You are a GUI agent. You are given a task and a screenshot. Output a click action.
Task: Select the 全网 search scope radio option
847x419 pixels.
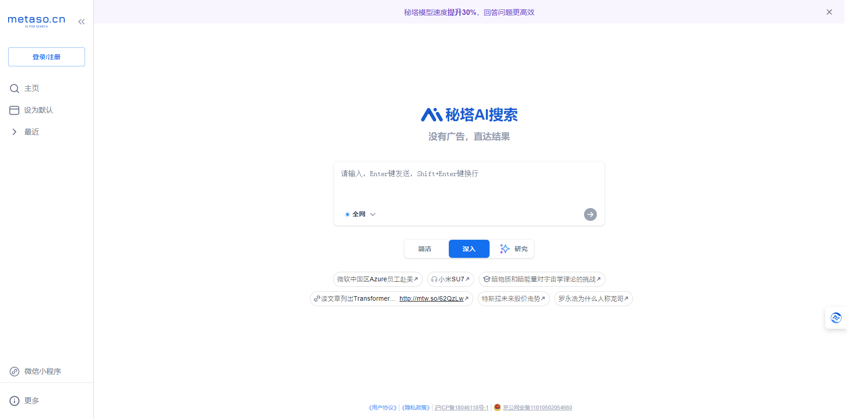click(x=347, y=214)
